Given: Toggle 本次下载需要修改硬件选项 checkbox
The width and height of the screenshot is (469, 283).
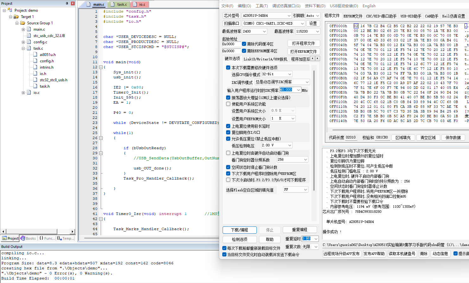Looking at the screenshot, I should tap(228, 68).
